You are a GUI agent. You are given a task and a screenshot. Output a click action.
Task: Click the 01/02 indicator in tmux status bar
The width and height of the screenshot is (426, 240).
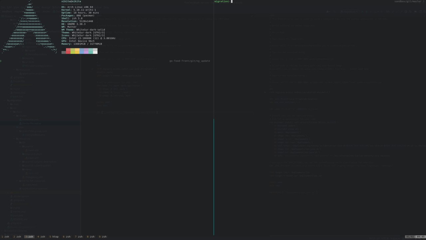click(x=410, y=237)
